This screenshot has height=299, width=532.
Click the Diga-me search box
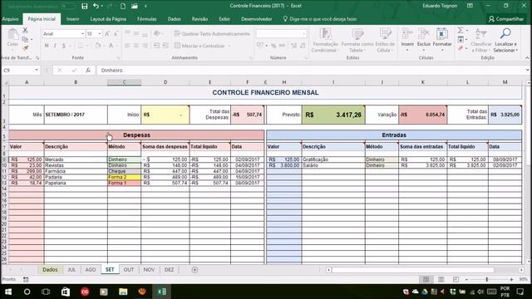(320, 19)
